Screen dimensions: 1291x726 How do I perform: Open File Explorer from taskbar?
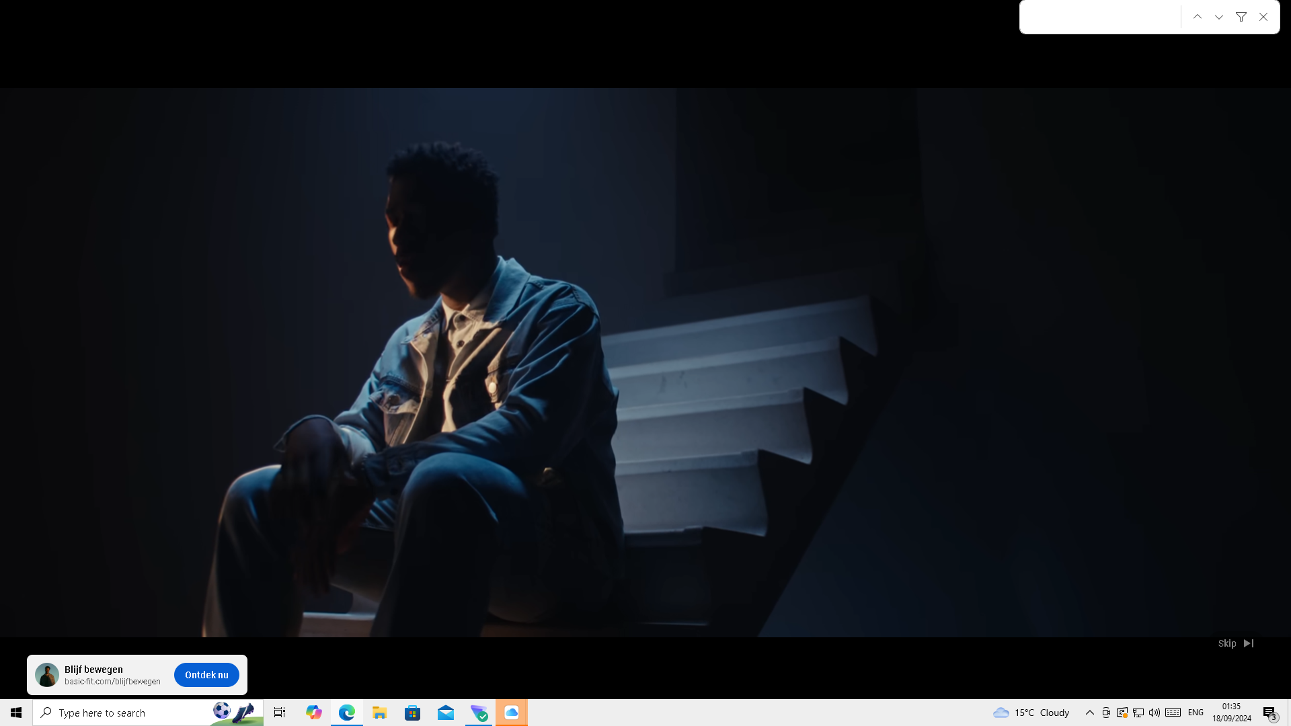click(380, 713)
